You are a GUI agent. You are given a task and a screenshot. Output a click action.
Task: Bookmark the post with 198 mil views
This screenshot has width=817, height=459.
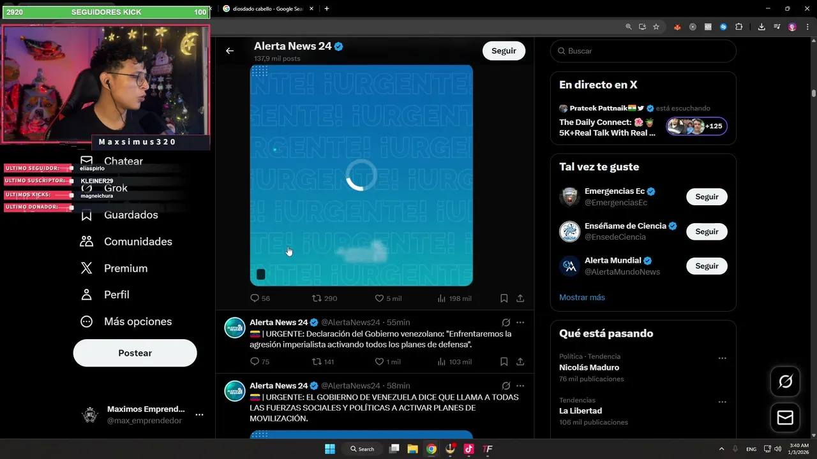504,298
